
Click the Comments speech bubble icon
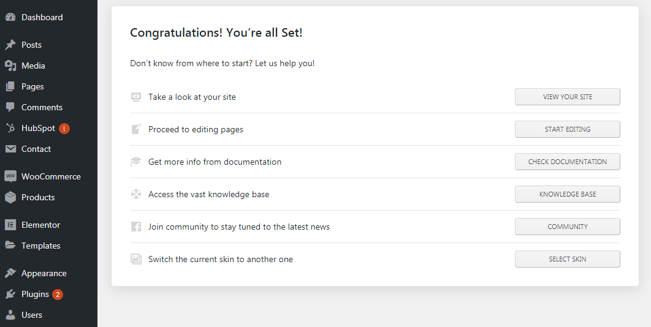10,107
